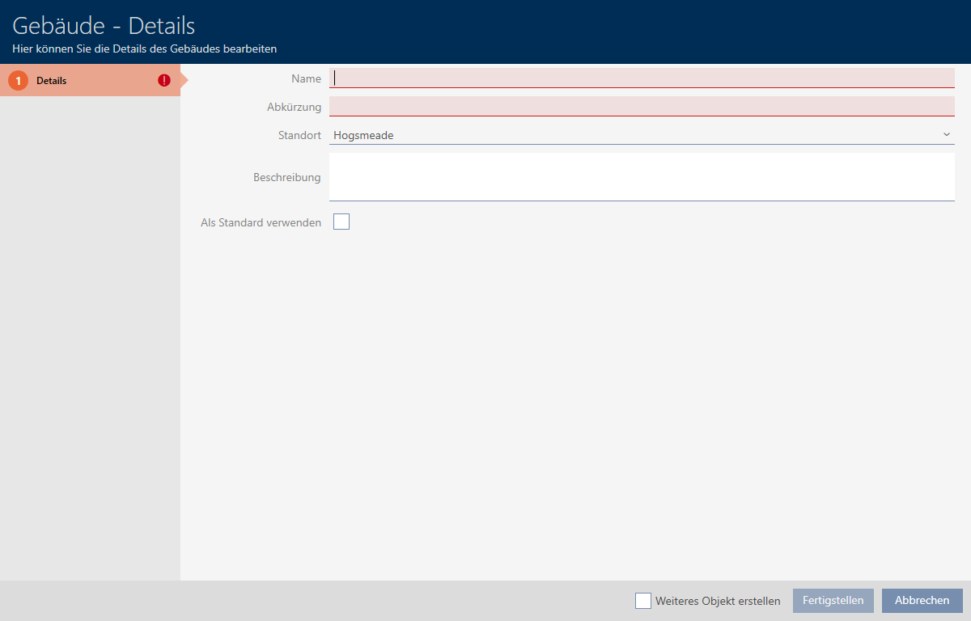Select the Details step tab
Screen dimensions: 971x621
pos(89,81)
